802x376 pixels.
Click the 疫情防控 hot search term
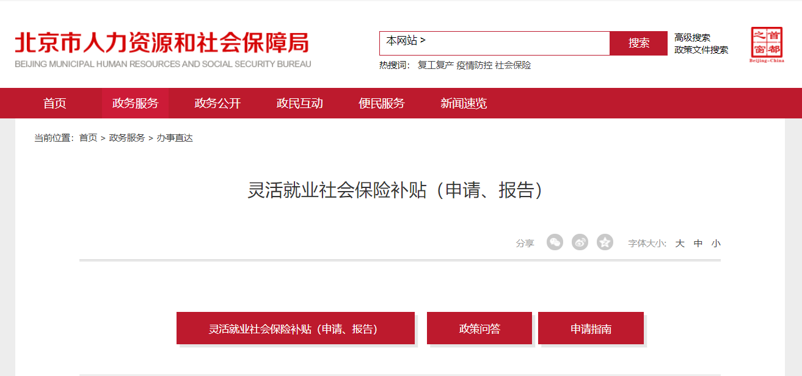(474, 65)
